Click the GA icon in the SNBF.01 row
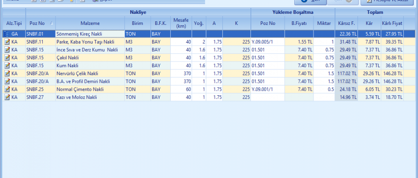This screenshot has width=418, height=178. (7, 34)
